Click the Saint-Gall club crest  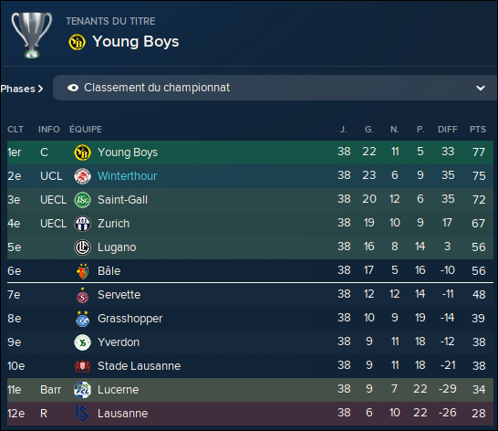coord(83,200)
